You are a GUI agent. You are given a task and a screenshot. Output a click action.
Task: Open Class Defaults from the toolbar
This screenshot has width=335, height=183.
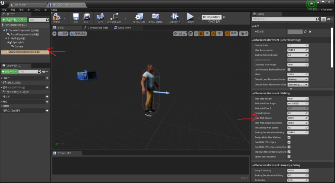point(155,17)
